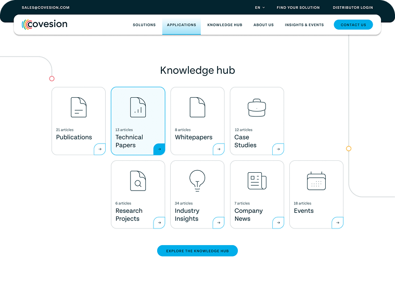Viewport: 395px width, 281px height.
Task: Open the Applications menu
Action: pos(182,24)
